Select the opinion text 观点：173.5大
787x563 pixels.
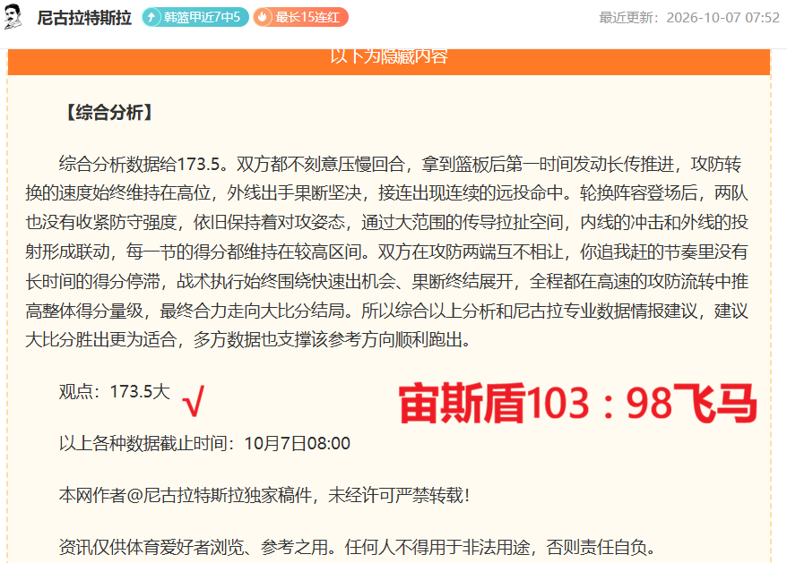(x=115, y=391)
